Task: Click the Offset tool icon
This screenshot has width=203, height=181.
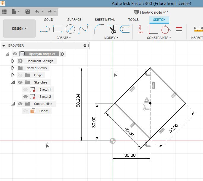Action: point(125,29)
